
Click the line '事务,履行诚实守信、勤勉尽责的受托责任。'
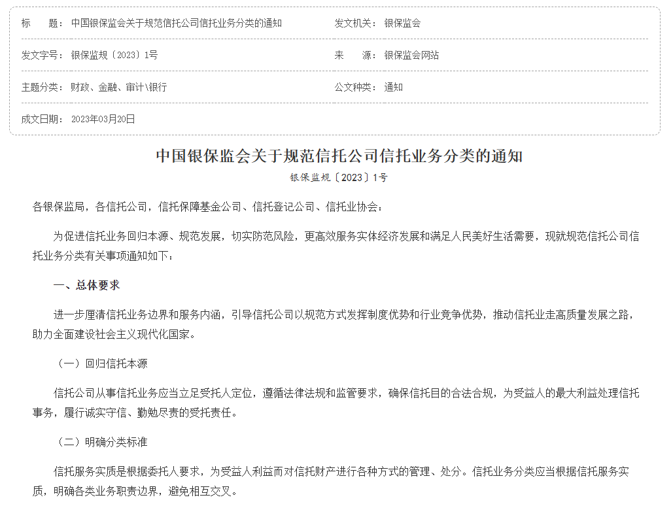[x=135, y=413]
